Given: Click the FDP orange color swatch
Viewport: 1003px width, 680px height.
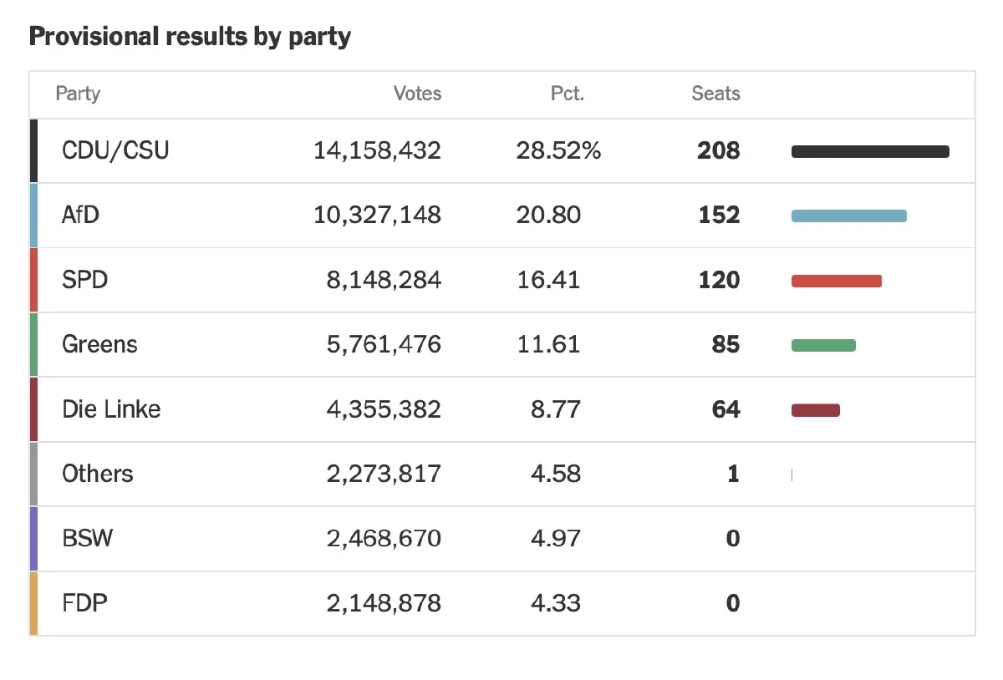Looking at the screenshot, I should pos(33,603).
